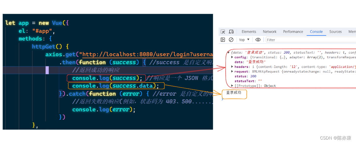Show the console sidebar panel icon

tap(223, 40)
